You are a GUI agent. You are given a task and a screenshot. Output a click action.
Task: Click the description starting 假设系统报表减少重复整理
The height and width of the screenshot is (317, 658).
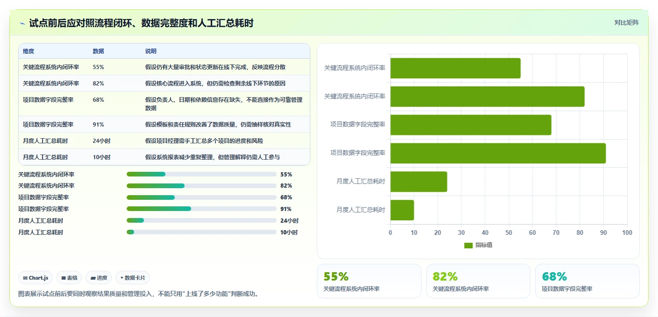(x=213, y=157)
